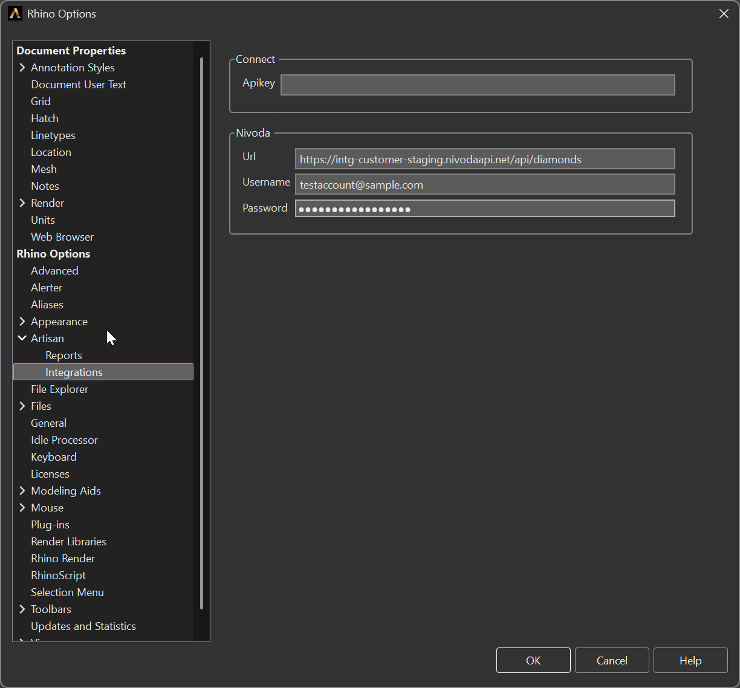The width and height of the screenshot is (740, 688).
Task: Open the File Explorer page
Action: point(59,389)
